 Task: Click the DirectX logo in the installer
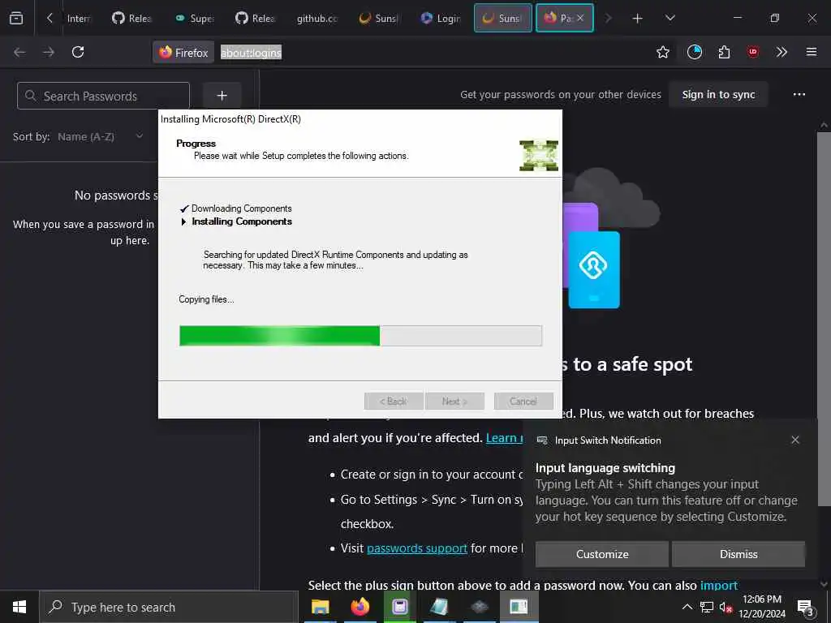tap(539, 155)
